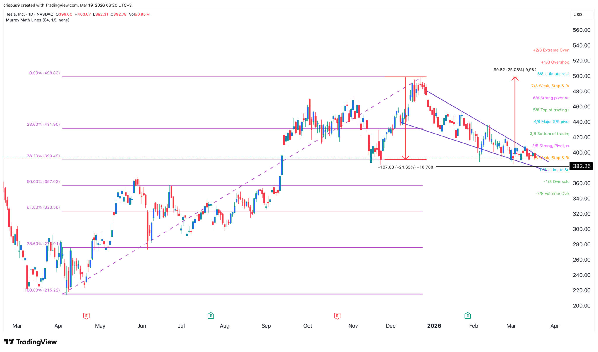Image resolution: width=598 pixels, height=352 pixels.
Task: Click the 23.60% (431.90) Fibonacci label
Action: 43,124
